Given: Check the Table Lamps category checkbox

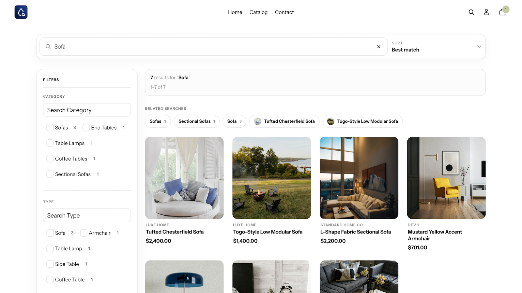Looking at the screenshot, I should 50,143.
